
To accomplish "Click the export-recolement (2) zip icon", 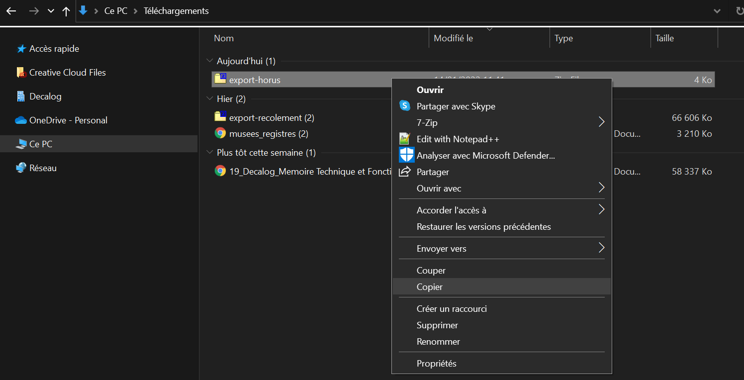I will (220, 117).
